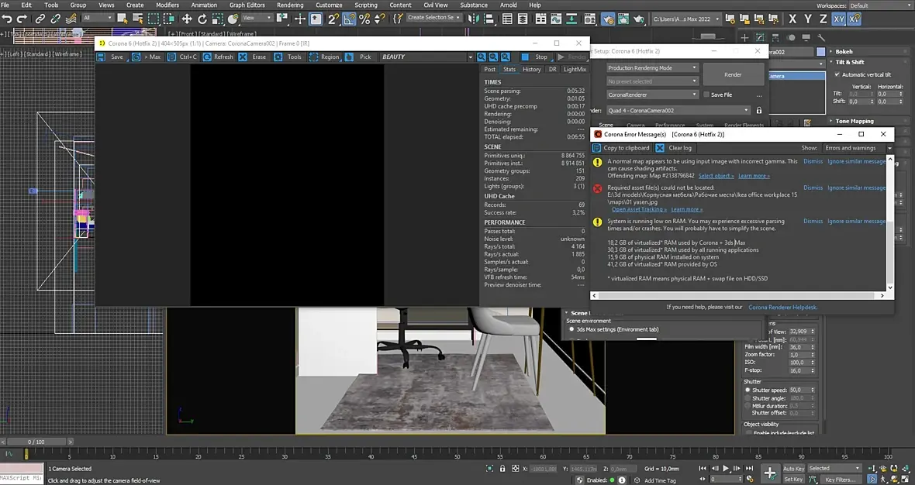Open the Production Rendering Mode dropdown
Viewport: 915px width, 485px height.
click(652, 68)
